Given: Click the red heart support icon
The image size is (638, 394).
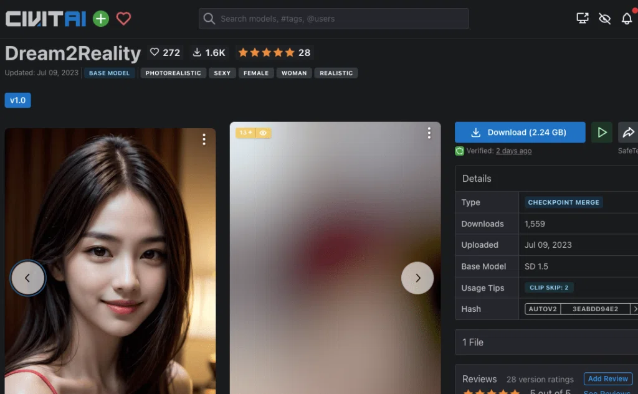Looking at the screenshot, I should (x=123, y=18).
